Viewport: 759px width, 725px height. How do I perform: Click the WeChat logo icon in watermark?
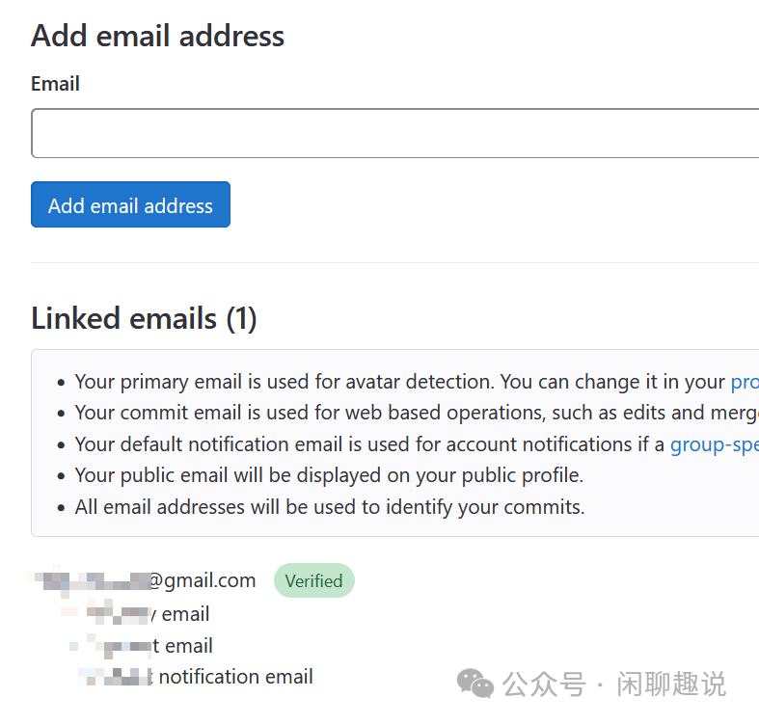click(474, 684)
